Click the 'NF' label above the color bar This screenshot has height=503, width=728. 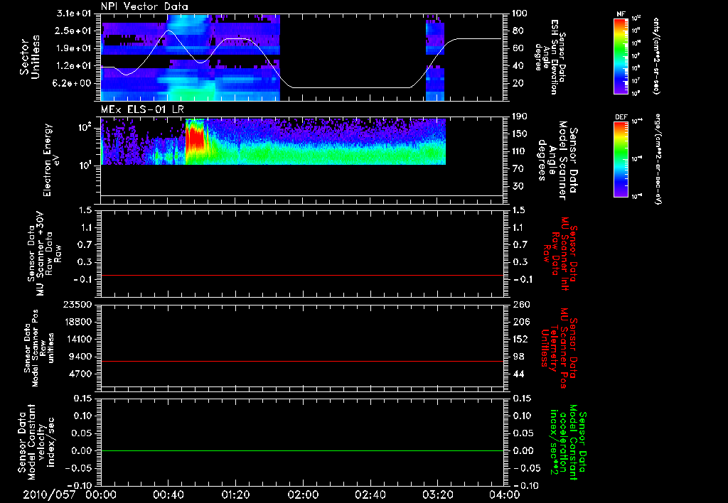(621, 14)
